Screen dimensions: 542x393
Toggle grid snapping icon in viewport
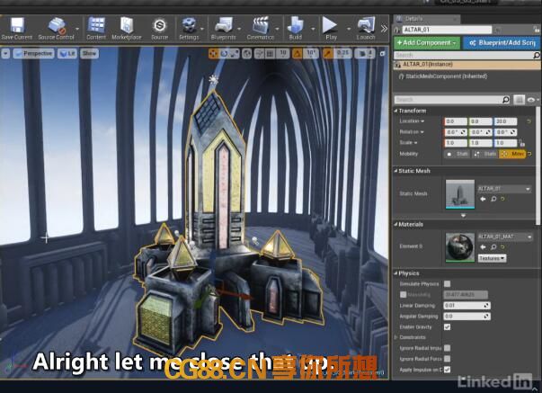[270, 54]
